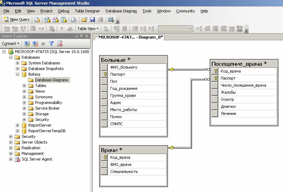Click the Manage Indexes and Keys icon

click(x=207, y=29)
